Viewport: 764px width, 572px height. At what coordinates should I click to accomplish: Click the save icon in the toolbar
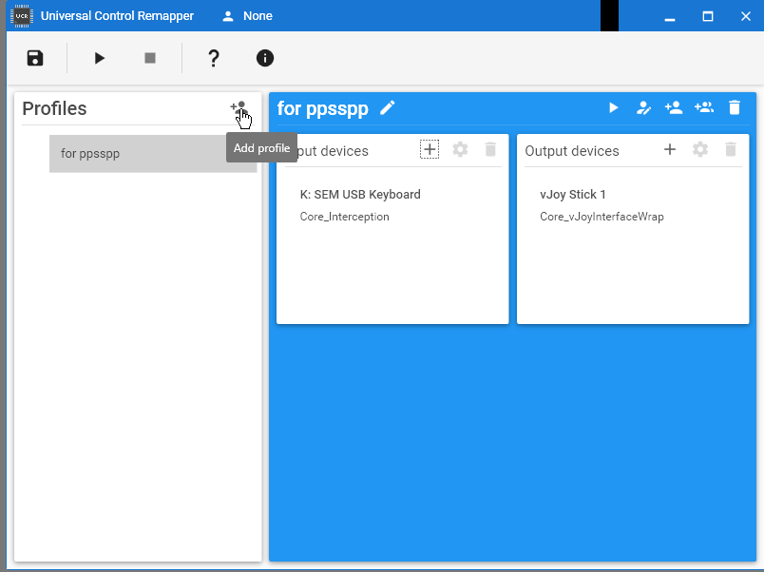tap(35, 58)
